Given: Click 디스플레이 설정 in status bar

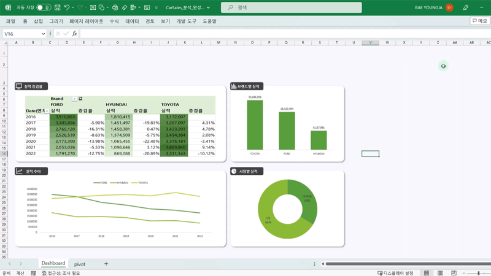Looking at the screenshot, I should pos(395,273).
